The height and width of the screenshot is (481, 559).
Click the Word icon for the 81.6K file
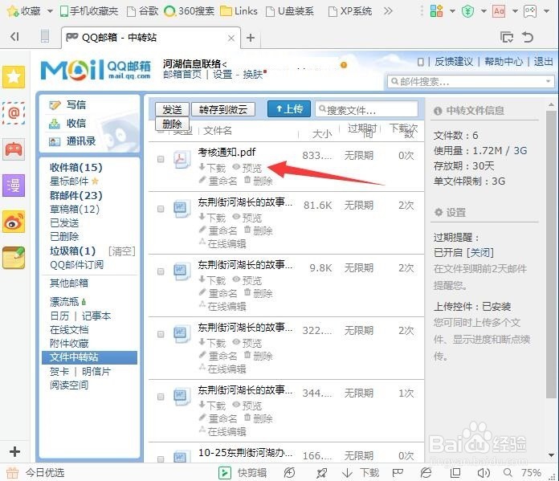(182, 210)
